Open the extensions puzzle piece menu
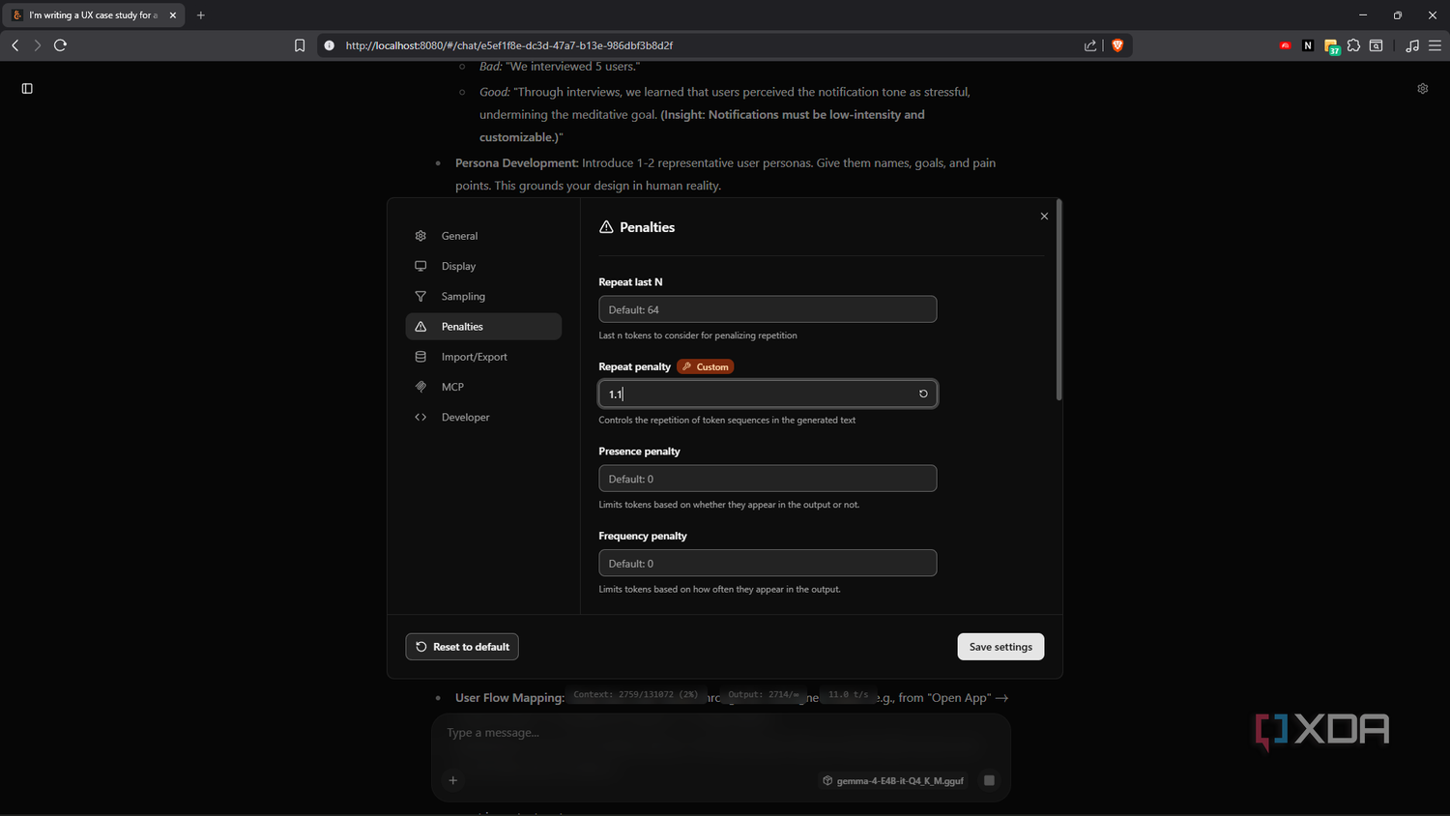Screen dimensions: 1450x816 click(1353, 45)
